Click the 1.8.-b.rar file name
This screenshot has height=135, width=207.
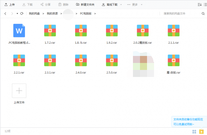click(81, 43)
